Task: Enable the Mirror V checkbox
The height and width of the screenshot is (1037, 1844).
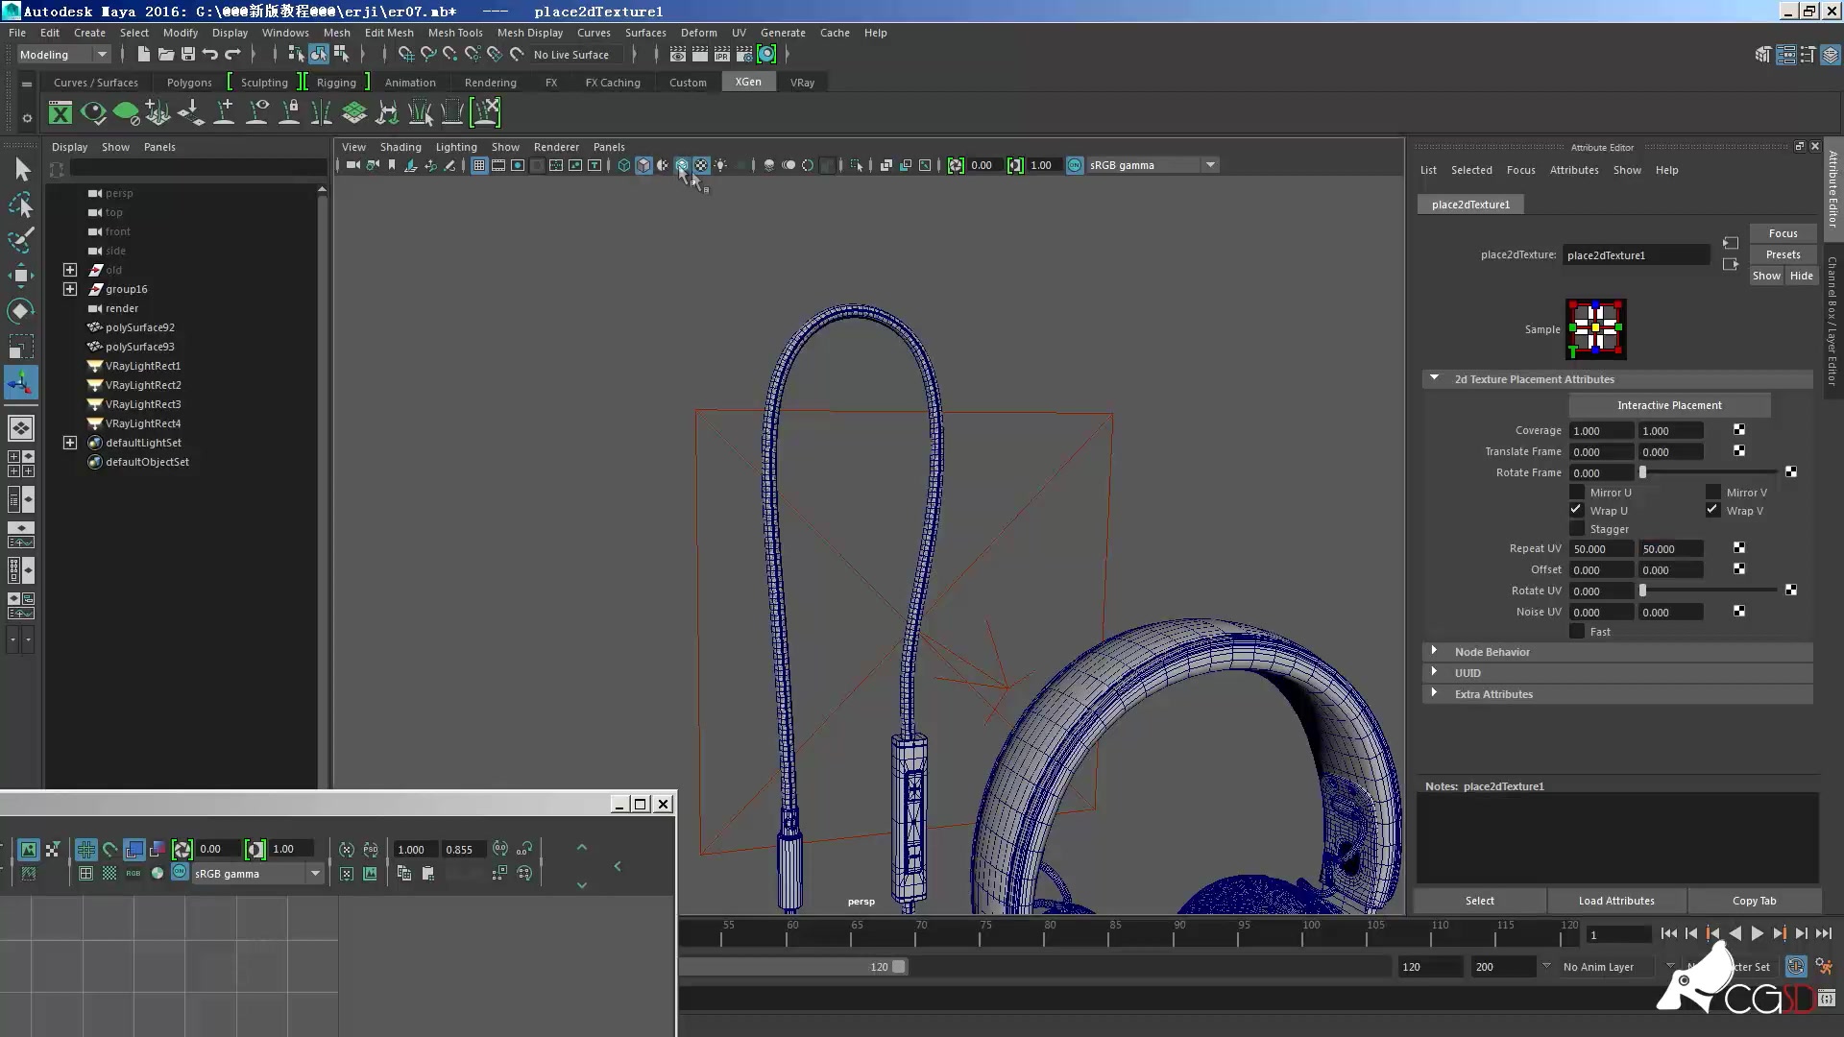Action: [x=1711, y=492]
